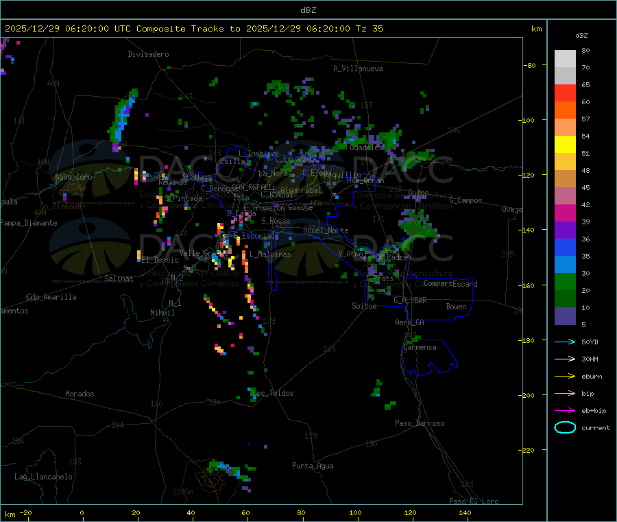Click the S_Rosas map label
This screenshot has width=617, height=522.
(276, 221)
